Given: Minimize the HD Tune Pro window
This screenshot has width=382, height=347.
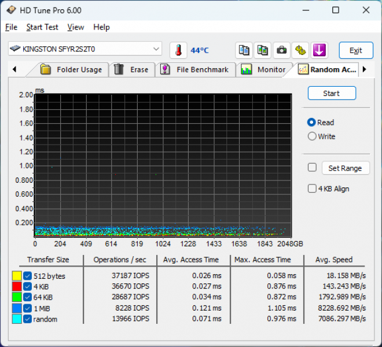Looking at the screenshot, I should [306, 10].
